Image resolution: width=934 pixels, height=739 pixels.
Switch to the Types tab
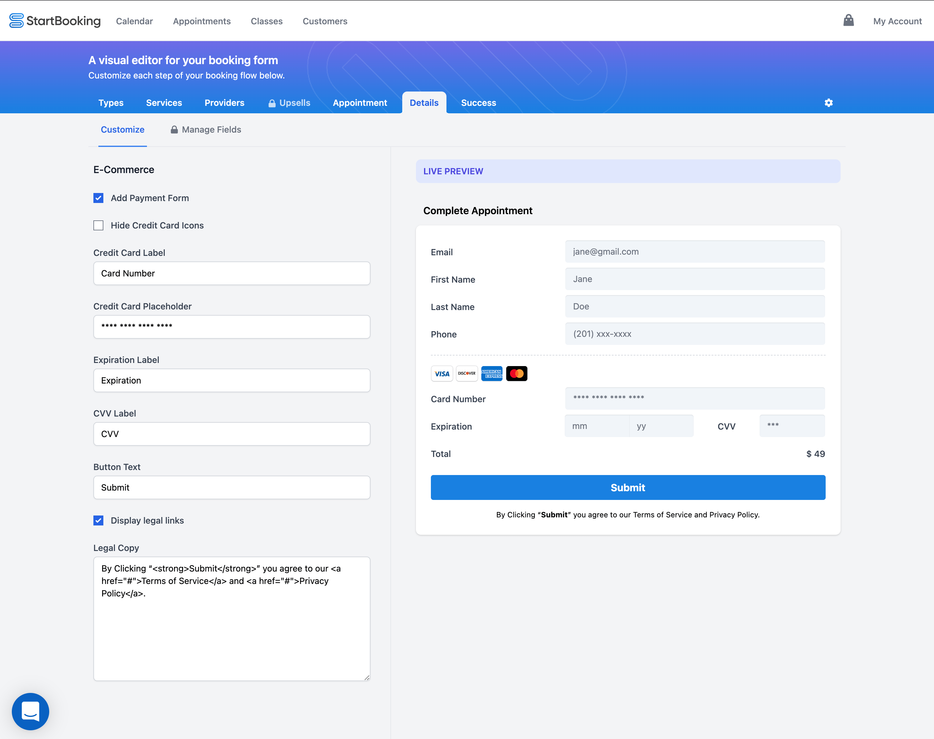pos(111,102)
